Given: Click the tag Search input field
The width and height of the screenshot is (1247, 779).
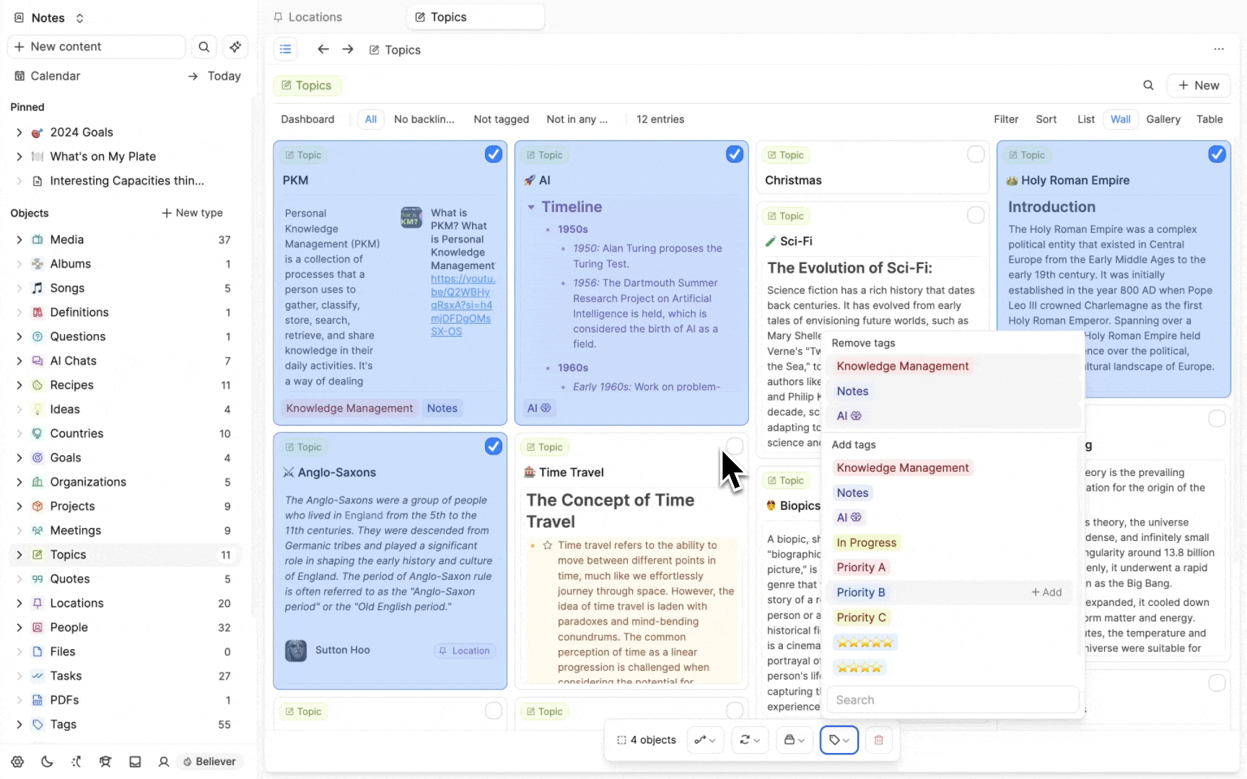Looking at the screenshot, I should tap(953, 700).
